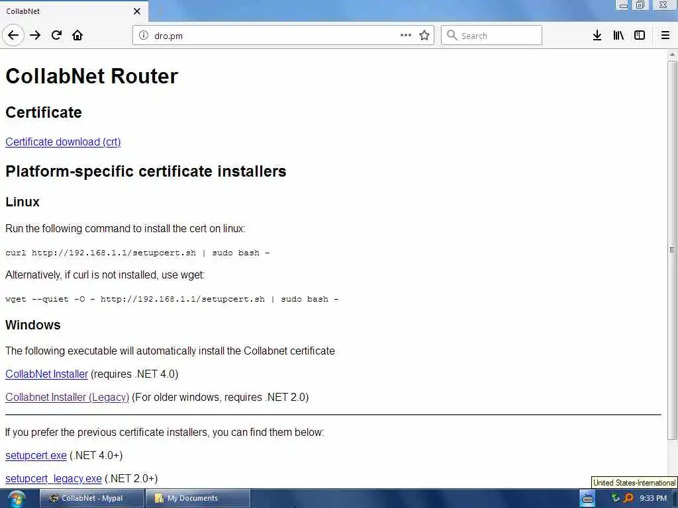Click the keyboard language bar icon
The height and width of the screenshot is (508, 678).
tap(588, 499)
